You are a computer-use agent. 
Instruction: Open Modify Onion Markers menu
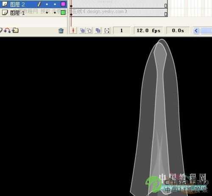click(x=107, y=31)
